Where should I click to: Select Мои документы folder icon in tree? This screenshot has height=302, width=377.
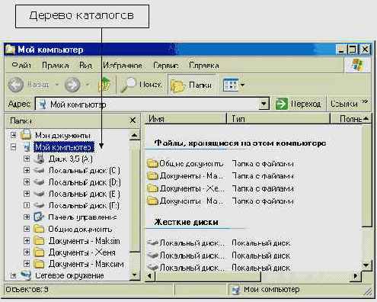(x=26, y=134)
